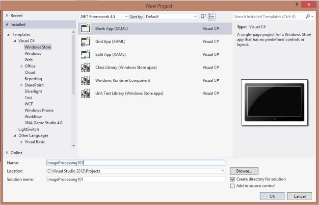Expand the Recent section
The height and width of the screenshot is (205, 319).
point(7,15)
